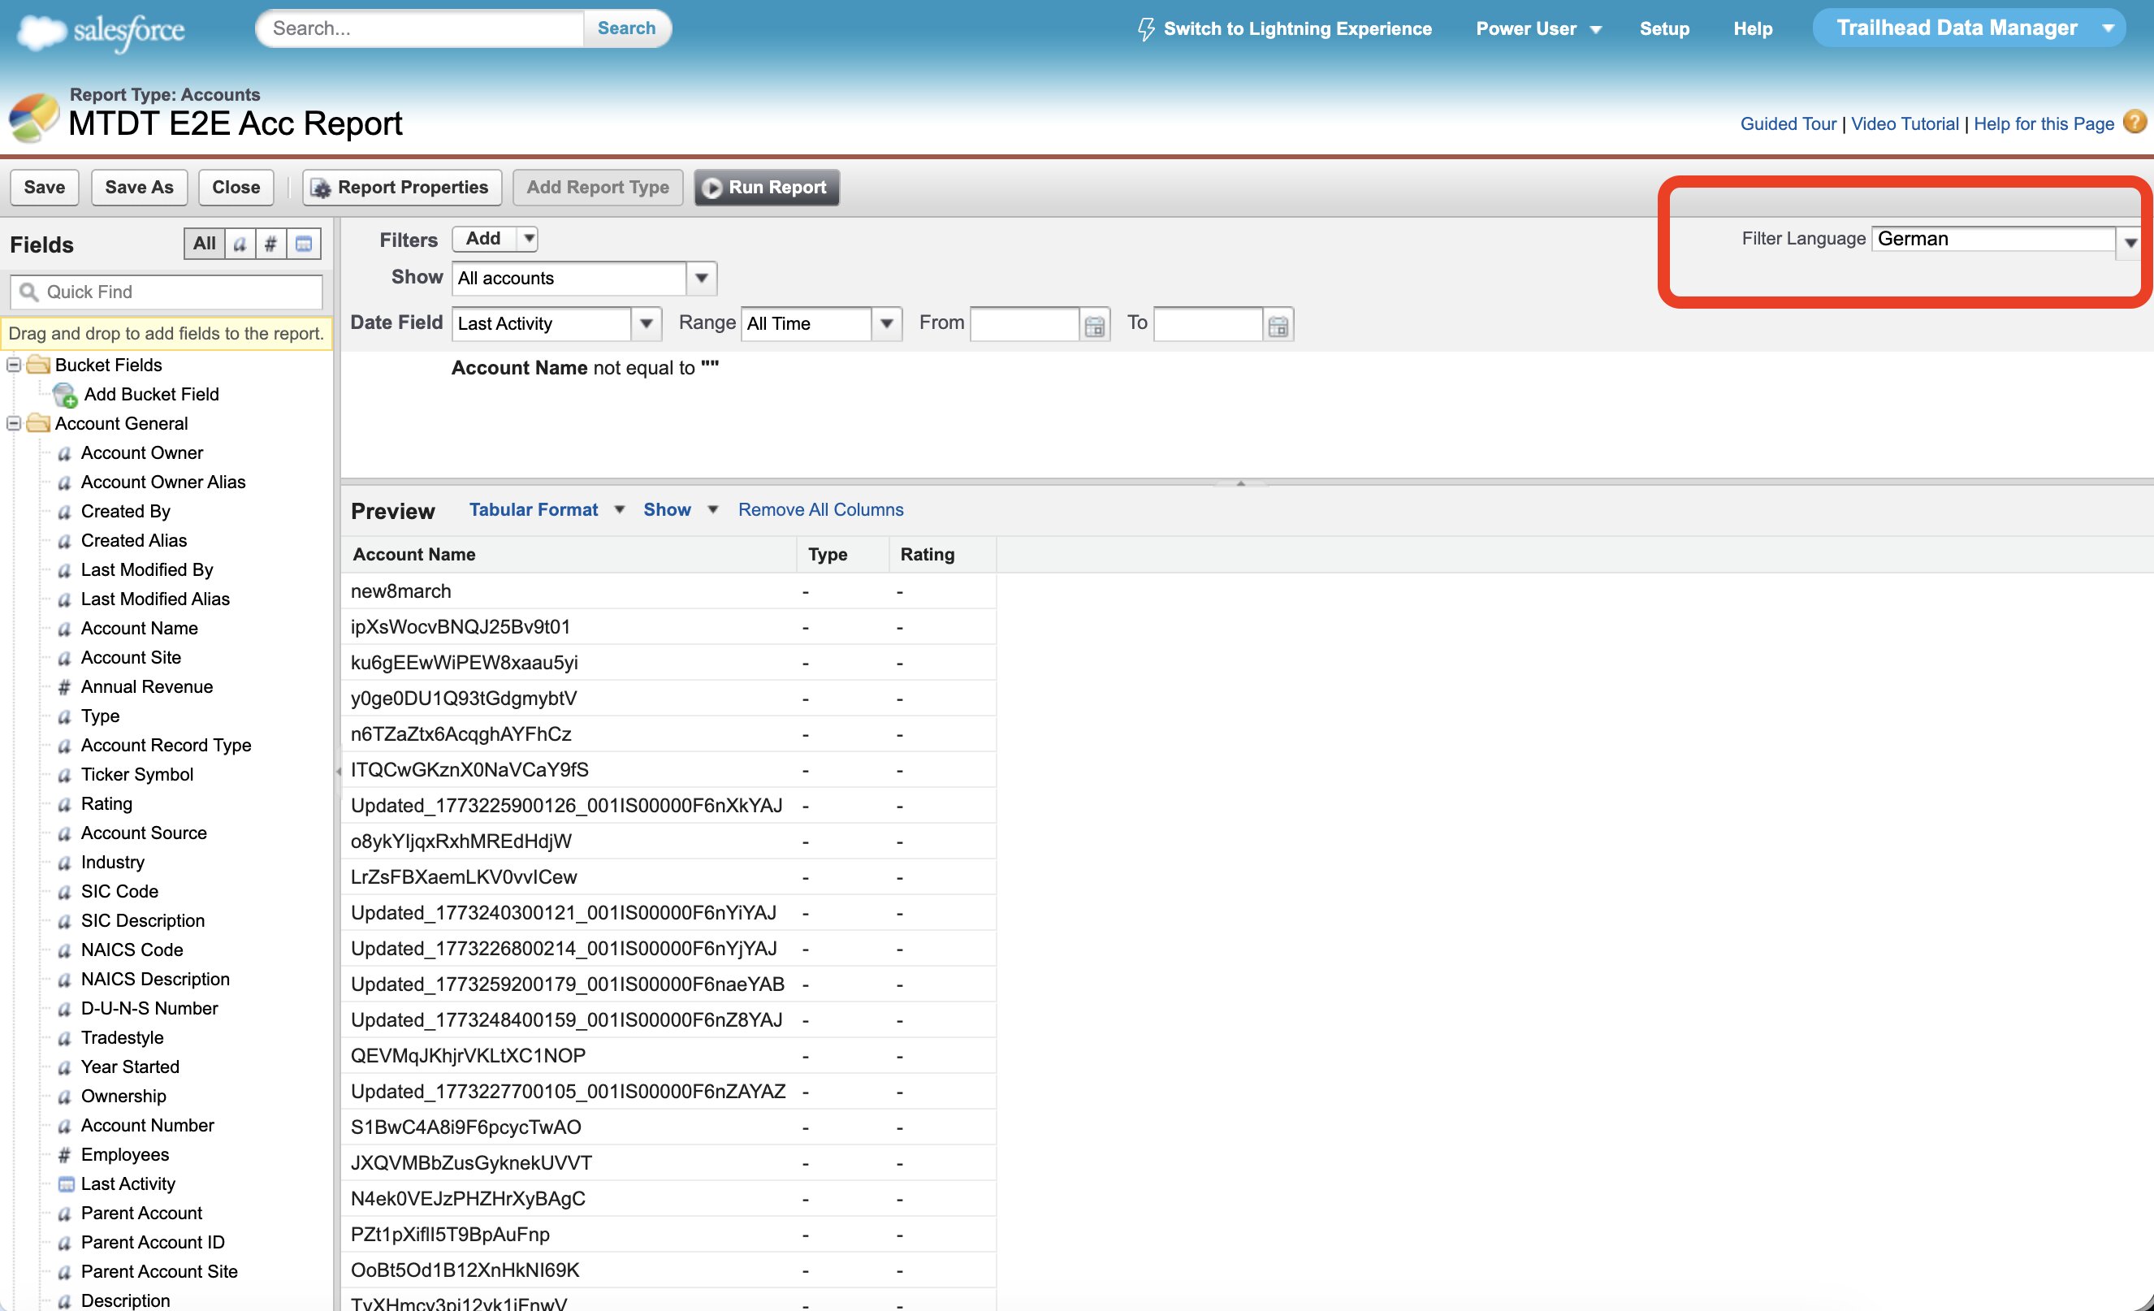This screenshot has width=2154, height=1311.
Task: Click the Account General folder icon
Action: pyautogui.click(x=38, y=423)
